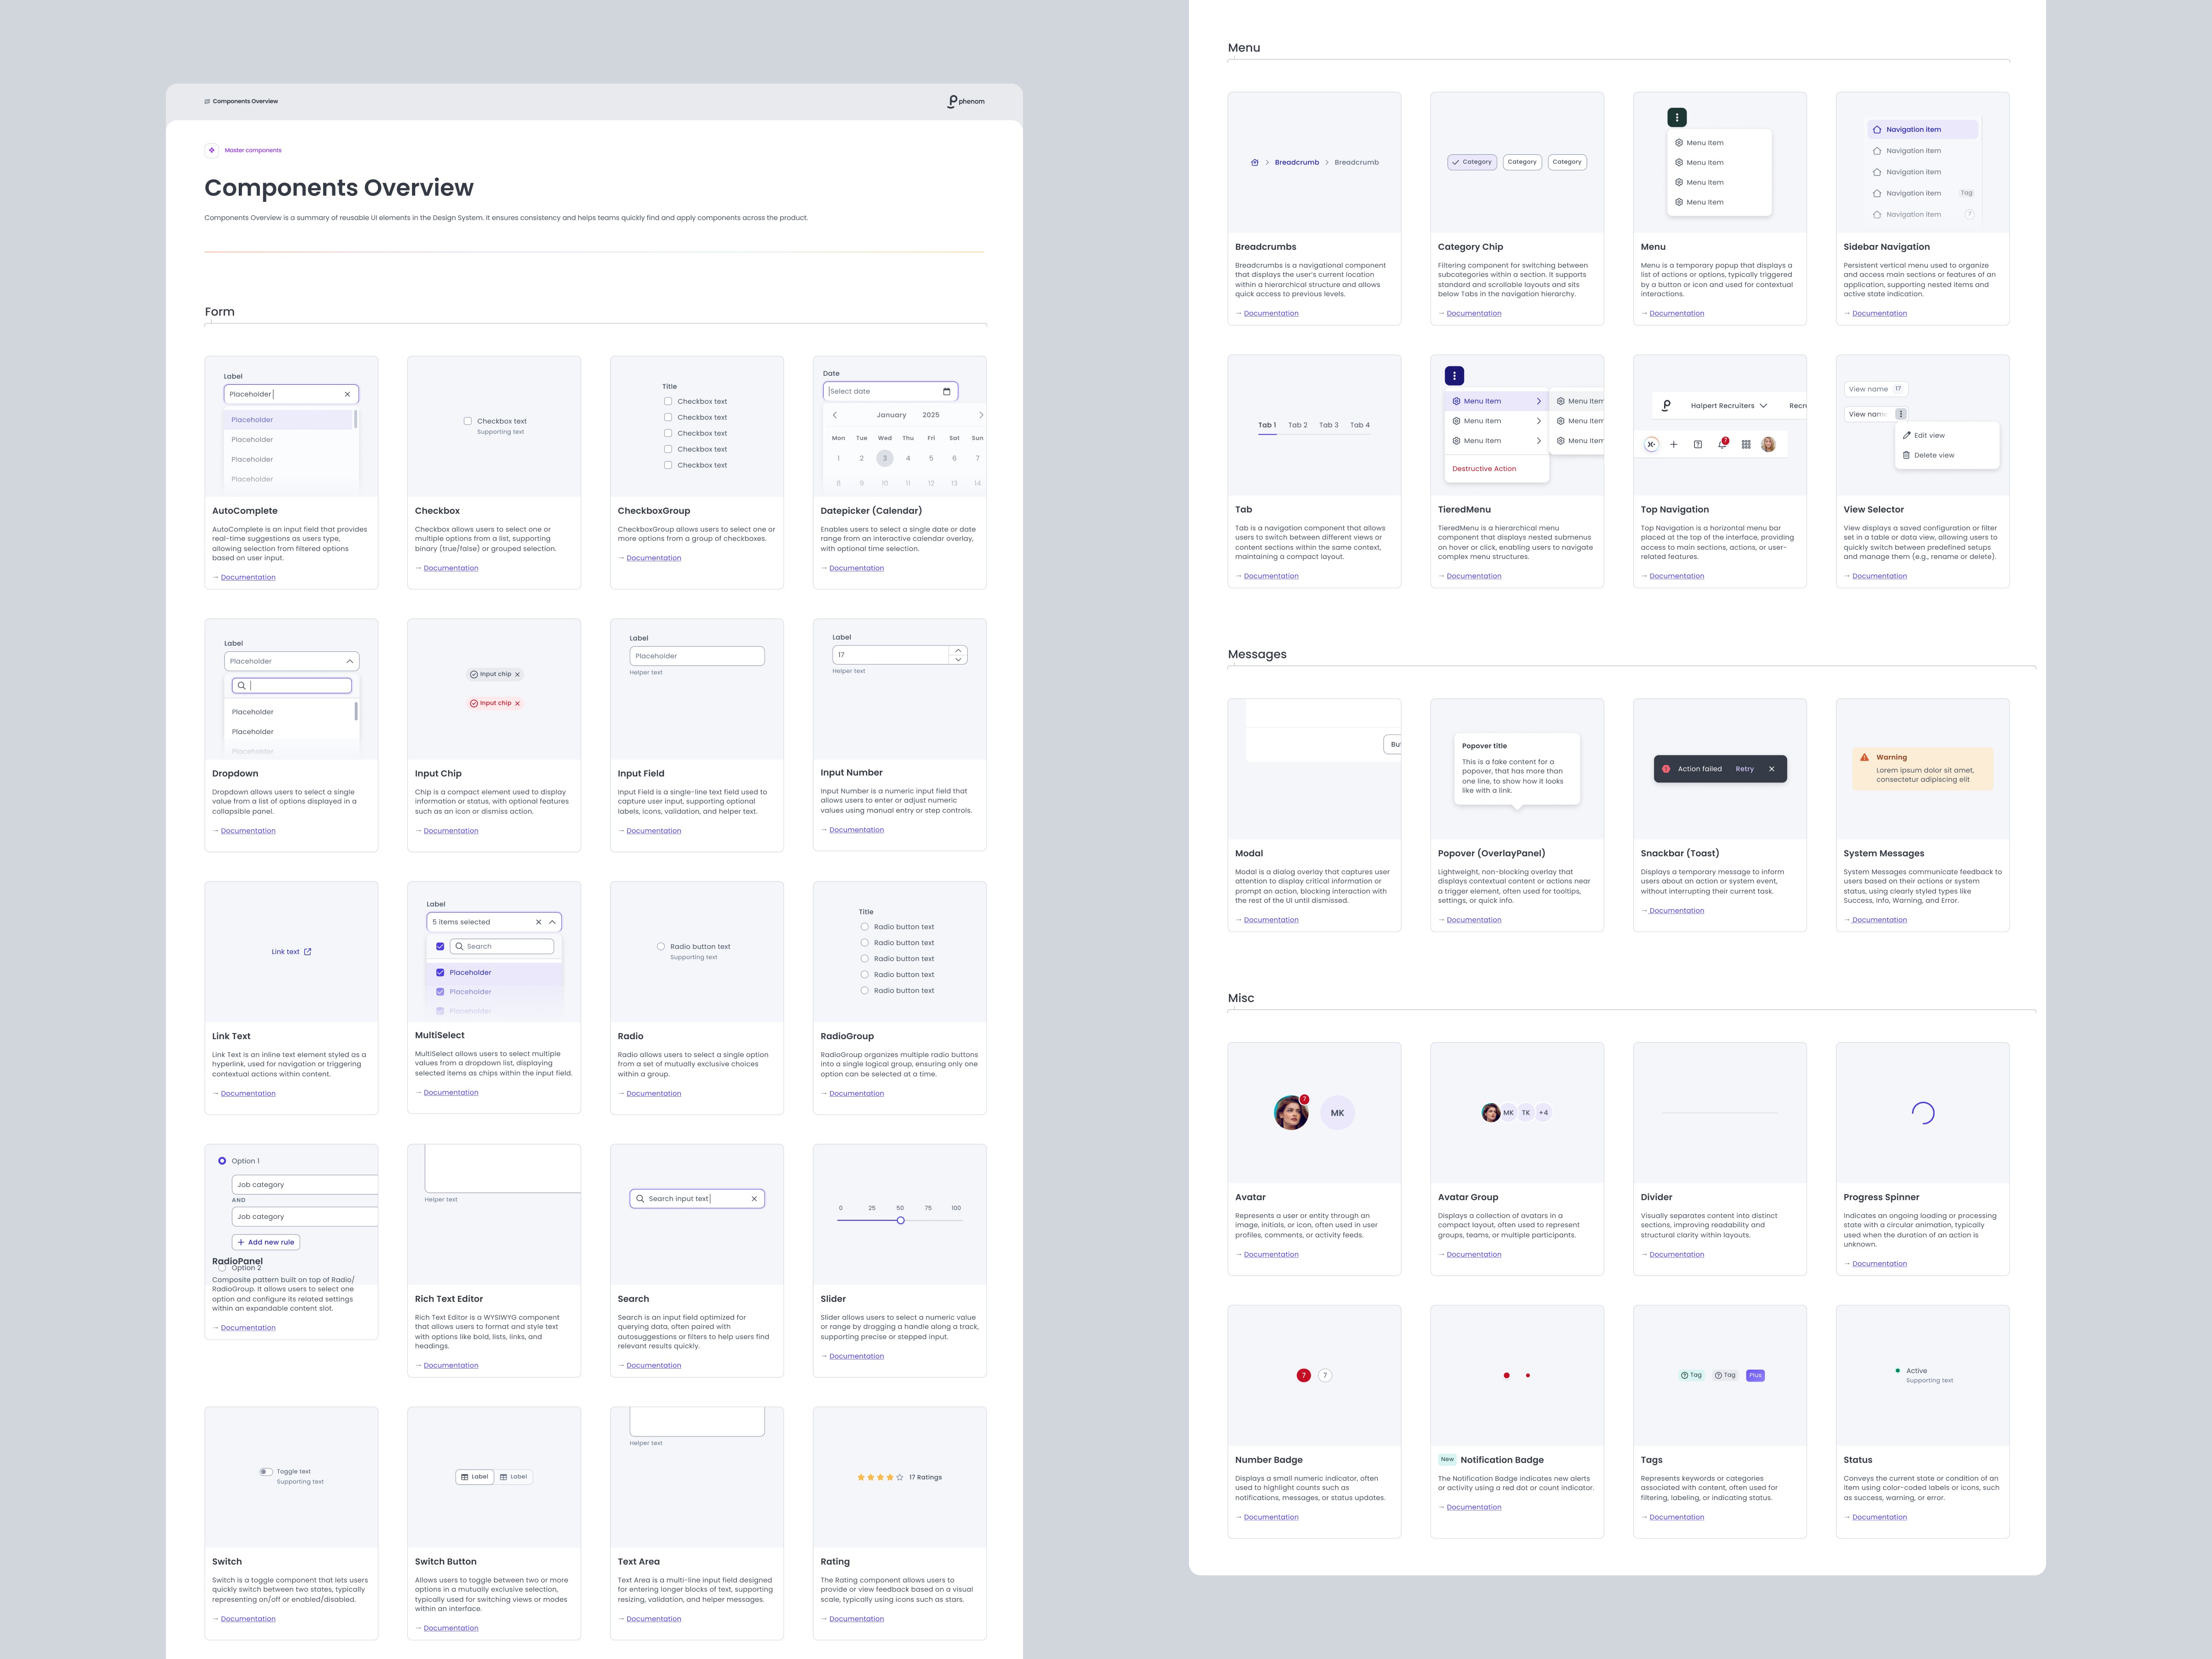Click the P logo beside Halpert Recruiters
The height and width of the screenshot is (1659, 2212).
coord(1666,406)
